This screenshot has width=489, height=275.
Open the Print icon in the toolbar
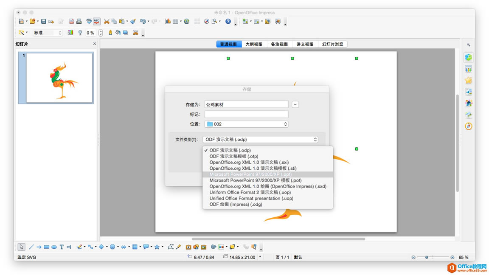pos(79,21)
